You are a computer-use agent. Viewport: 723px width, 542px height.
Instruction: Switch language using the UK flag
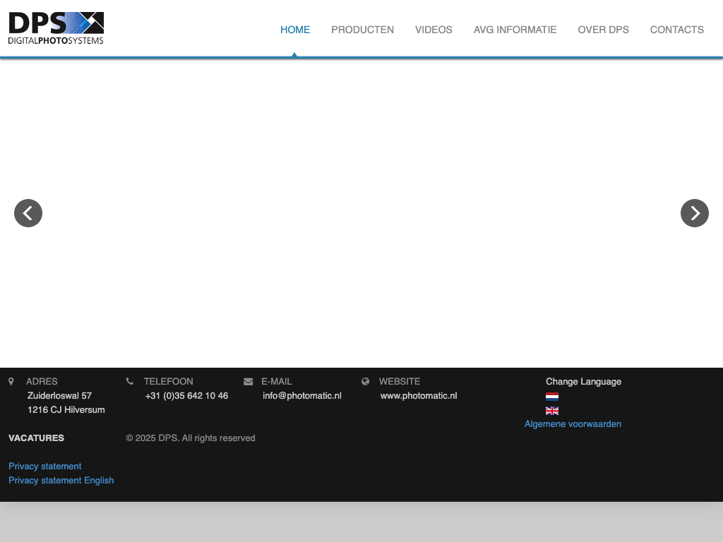click(552, 411)
